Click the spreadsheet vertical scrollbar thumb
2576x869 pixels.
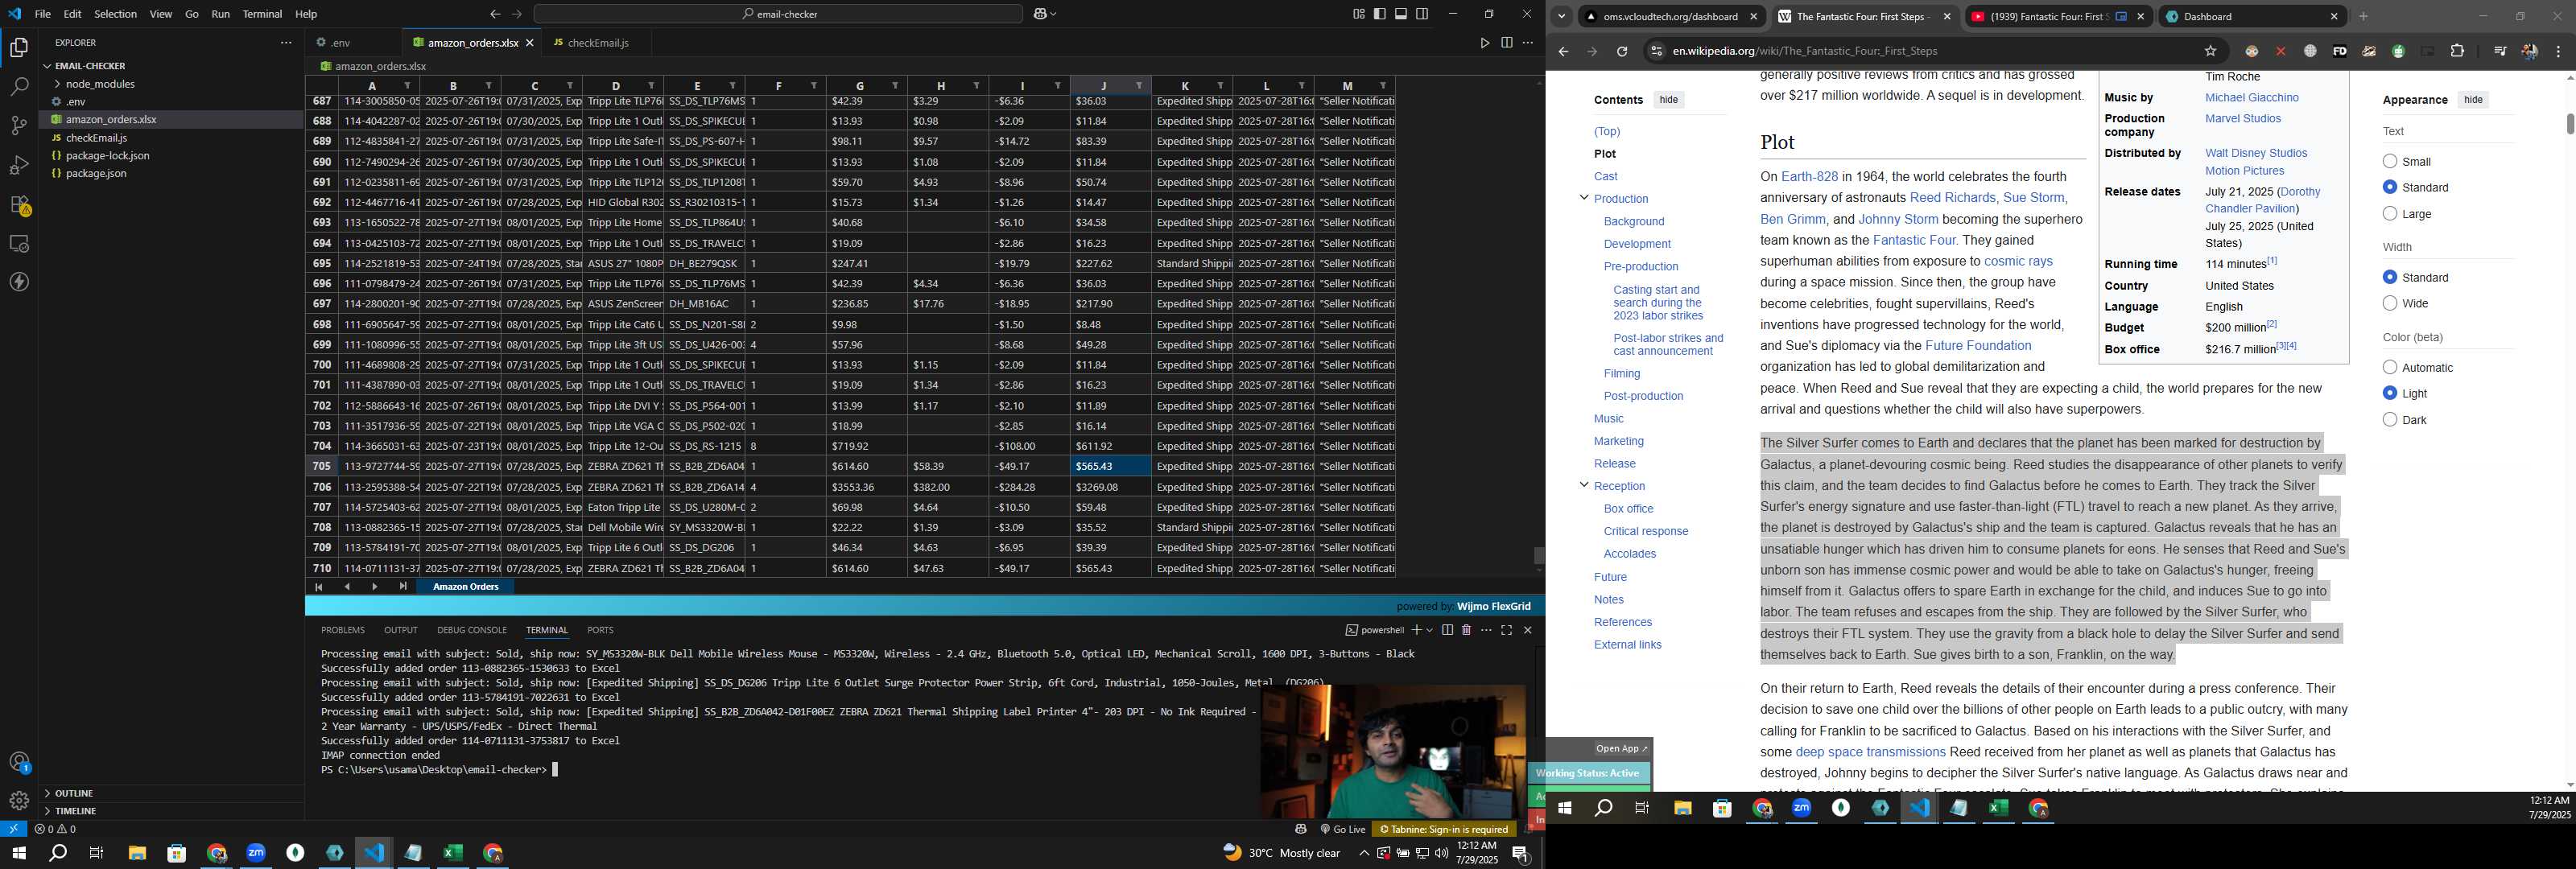(x=1538, y=555)
